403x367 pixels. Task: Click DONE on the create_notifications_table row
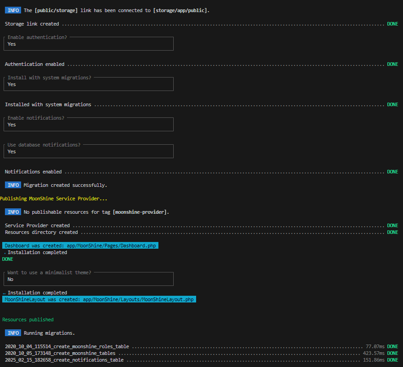[393, 360]
